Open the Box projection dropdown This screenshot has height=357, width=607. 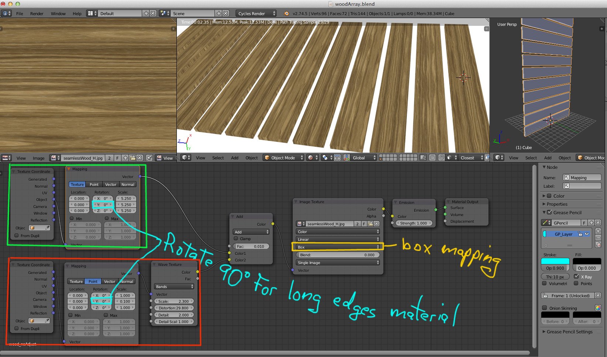point(337,247)
